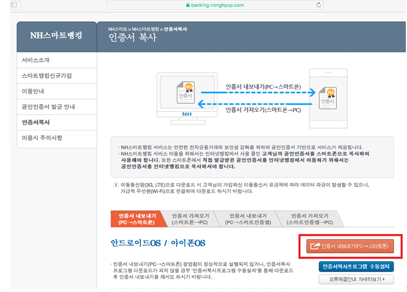Click the 안드로이드OS / 아이폰OS heading
The image size is (407, 292).
158,243
